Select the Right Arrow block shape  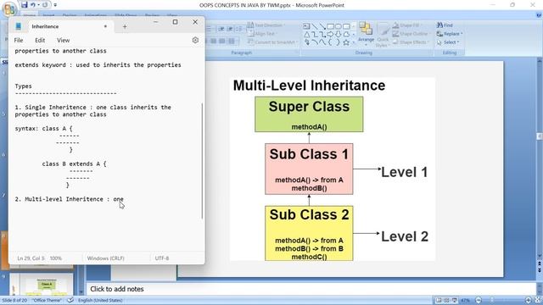pos(330,34)
